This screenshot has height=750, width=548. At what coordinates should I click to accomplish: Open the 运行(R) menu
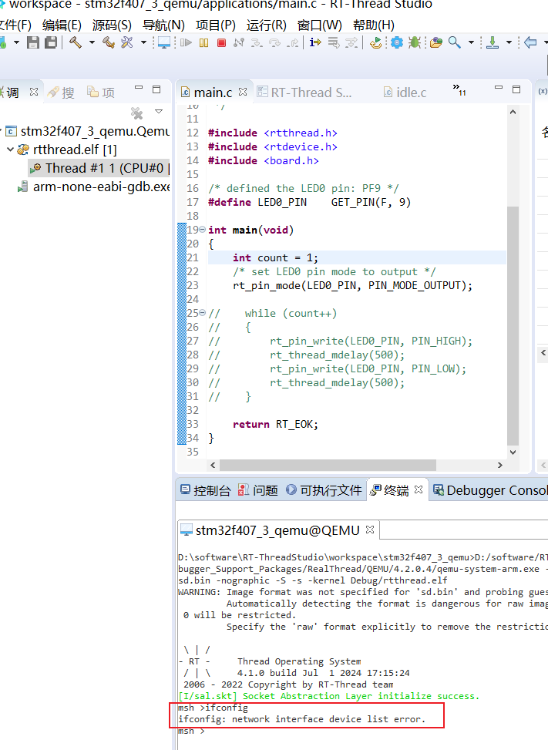(x=266, y=25)
